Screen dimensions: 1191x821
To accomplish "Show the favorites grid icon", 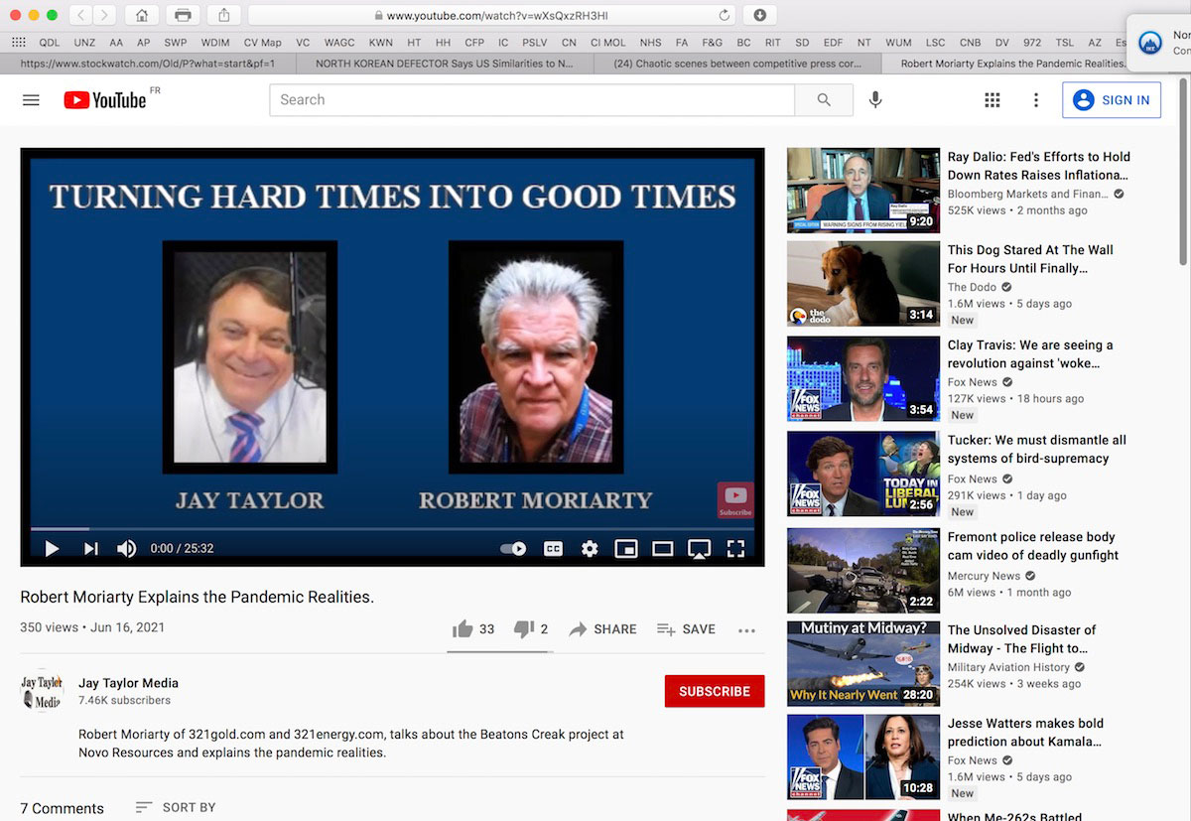I will [x=18, y=43].
